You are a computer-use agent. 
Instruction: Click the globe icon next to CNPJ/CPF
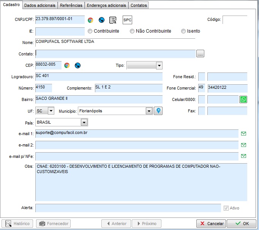click(x=101, y=20)
